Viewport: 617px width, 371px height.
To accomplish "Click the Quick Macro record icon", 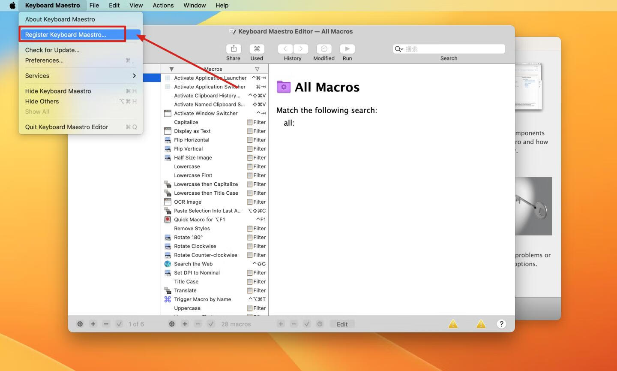I will [x=168, y=220].
